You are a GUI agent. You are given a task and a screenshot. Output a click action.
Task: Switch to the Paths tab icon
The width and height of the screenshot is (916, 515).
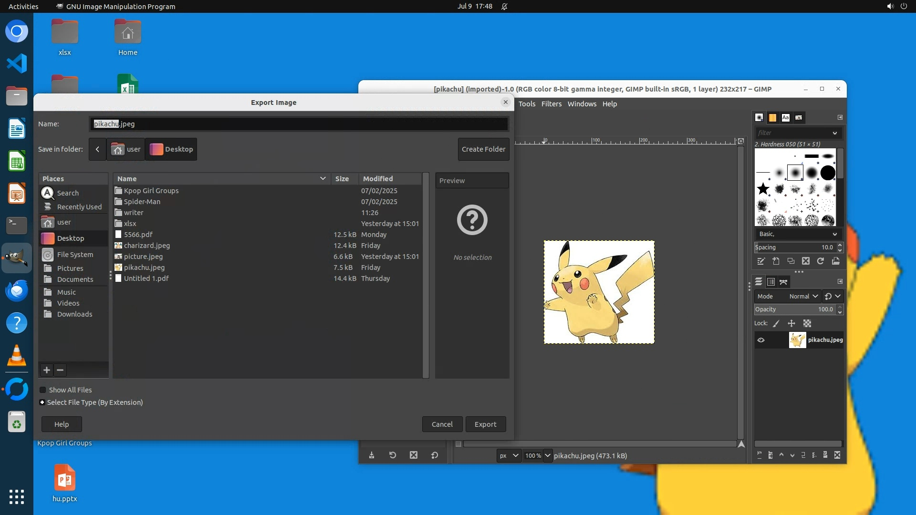point(783,282)
